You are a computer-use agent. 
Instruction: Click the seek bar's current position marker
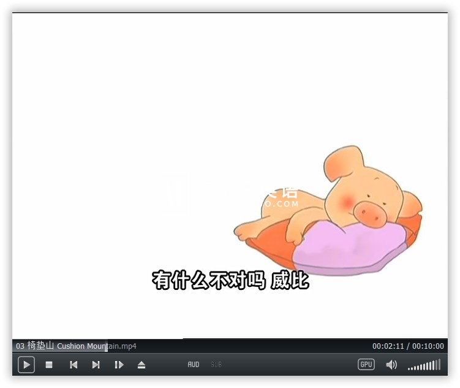107,346
